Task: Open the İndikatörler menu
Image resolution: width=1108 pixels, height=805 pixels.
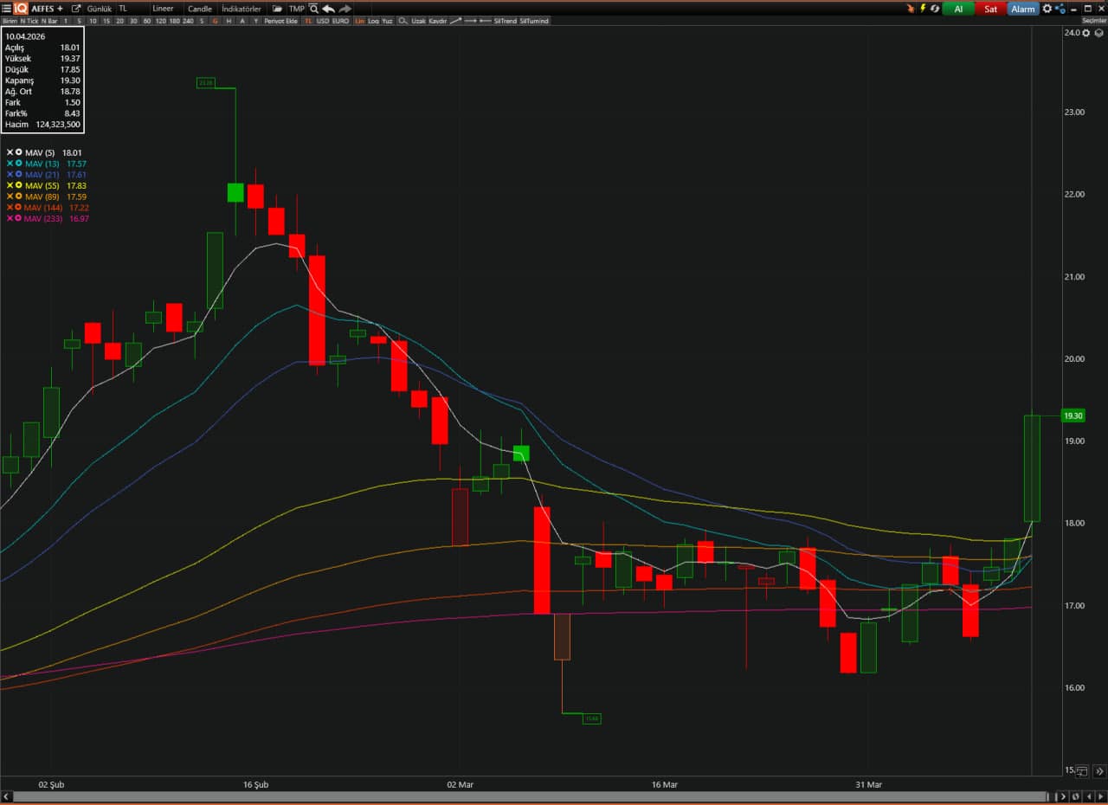Action: pyautogui.click(x=242, y=9)
